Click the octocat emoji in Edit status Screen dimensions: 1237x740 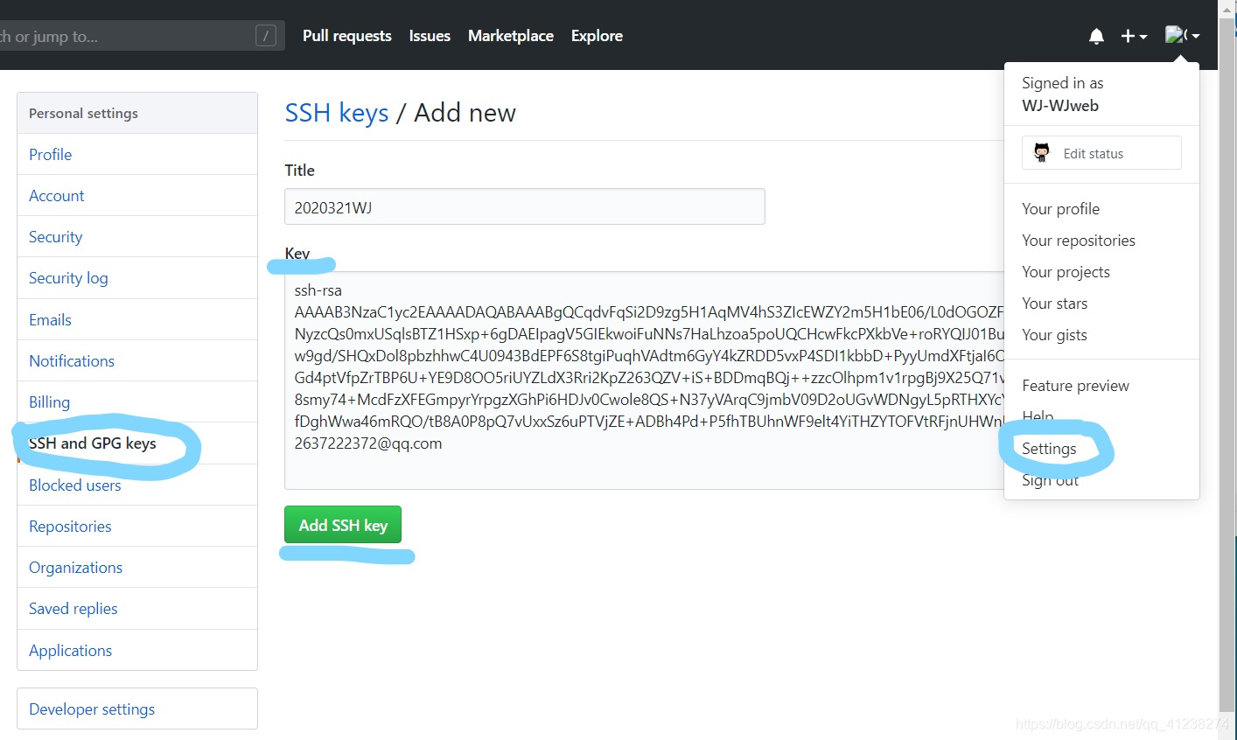pyautogui.click(x=1042, y=152)
